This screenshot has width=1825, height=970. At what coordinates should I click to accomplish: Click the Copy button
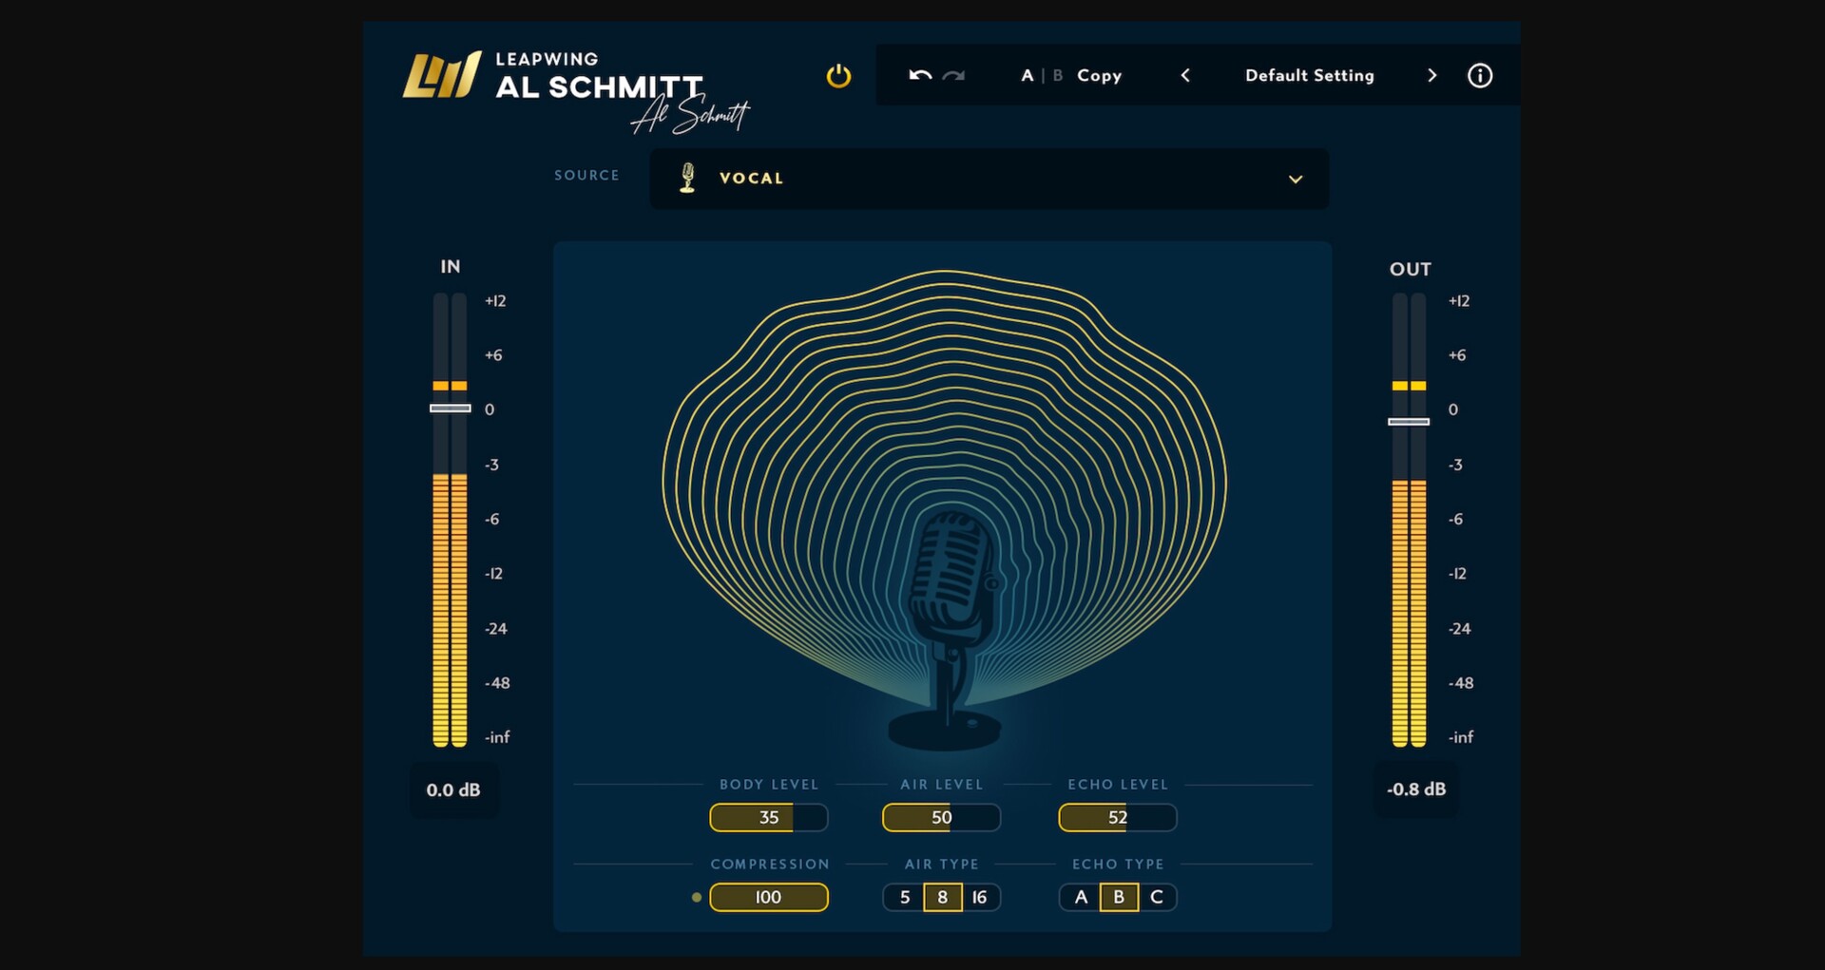pos(1099,75)
